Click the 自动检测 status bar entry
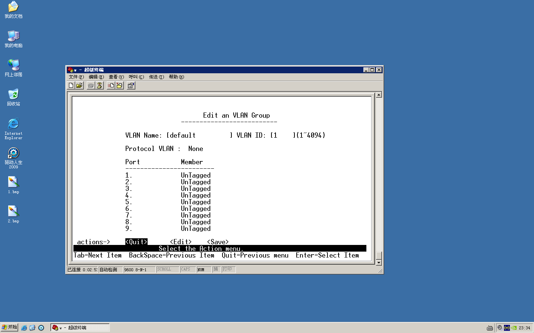Screen dimensions: 534x333 tap(111, 269)
